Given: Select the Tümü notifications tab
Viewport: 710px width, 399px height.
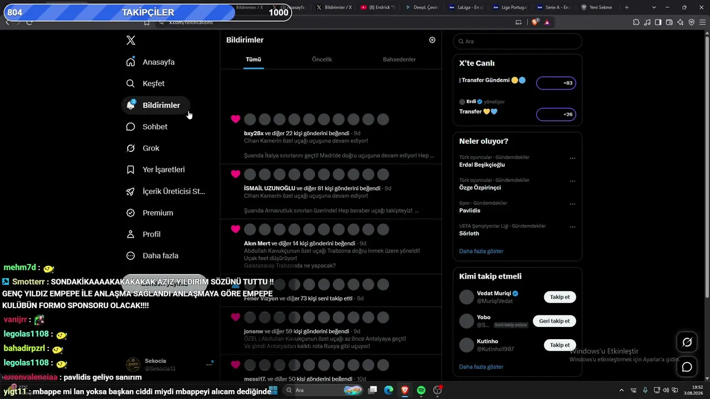Looking at the screenshot, I should (x=253, y=59).
